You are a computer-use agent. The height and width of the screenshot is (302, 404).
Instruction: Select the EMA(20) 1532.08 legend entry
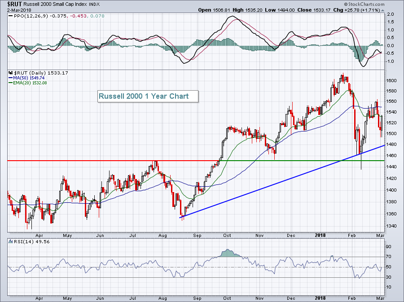pyautogui.click(x=30, y=83)
